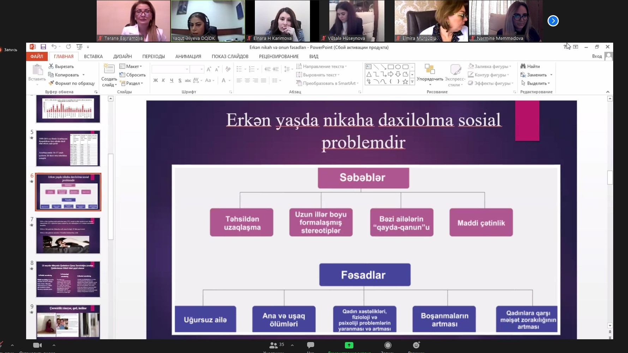The image size is (628, 353).
Task: Select the star shape in shapes gallery
Action: (x=405, y=82)
